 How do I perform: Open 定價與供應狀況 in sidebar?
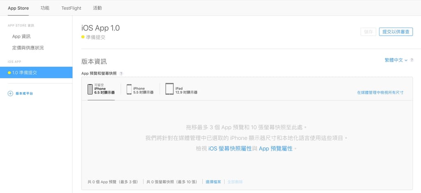[28, 48]
